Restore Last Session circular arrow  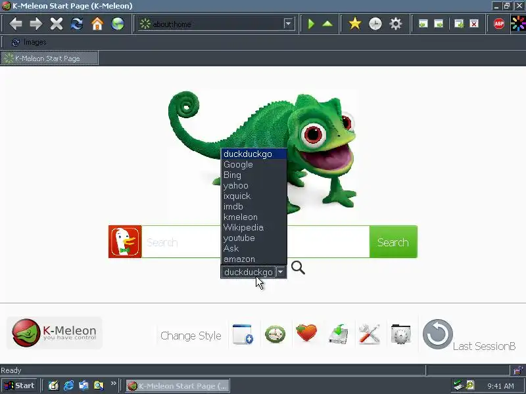coord(438,334)
